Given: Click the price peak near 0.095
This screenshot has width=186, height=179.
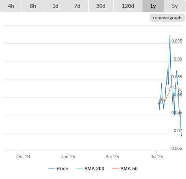Looking at the screenshot, I should click(x=170, y=35).
